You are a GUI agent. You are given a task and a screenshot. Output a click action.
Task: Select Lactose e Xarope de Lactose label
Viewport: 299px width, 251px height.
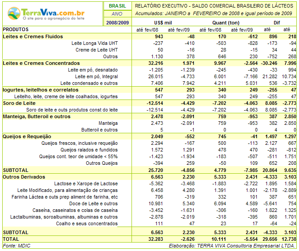pos(86,183)
